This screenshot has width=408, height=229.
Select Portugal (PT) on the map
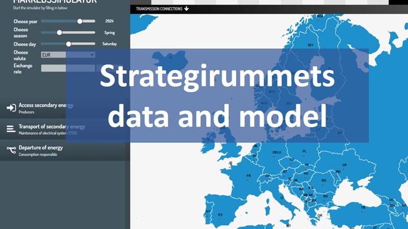tap(208, 212)
